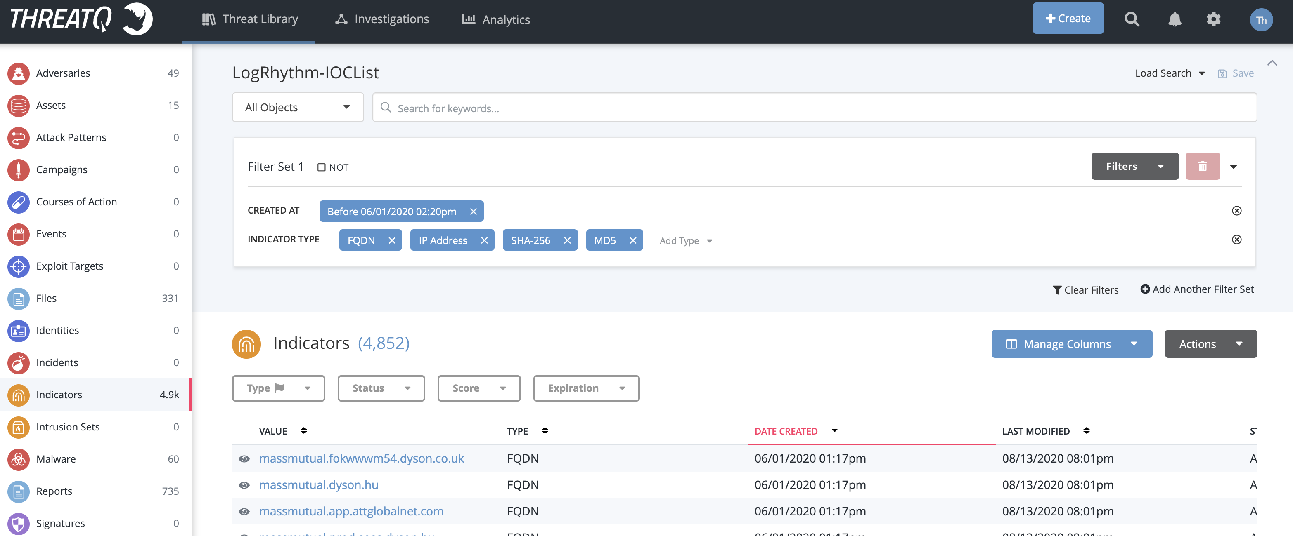Select Indicators in sidebar
The height and width of the screenshot is (536, 1293).
coord(95,395)
